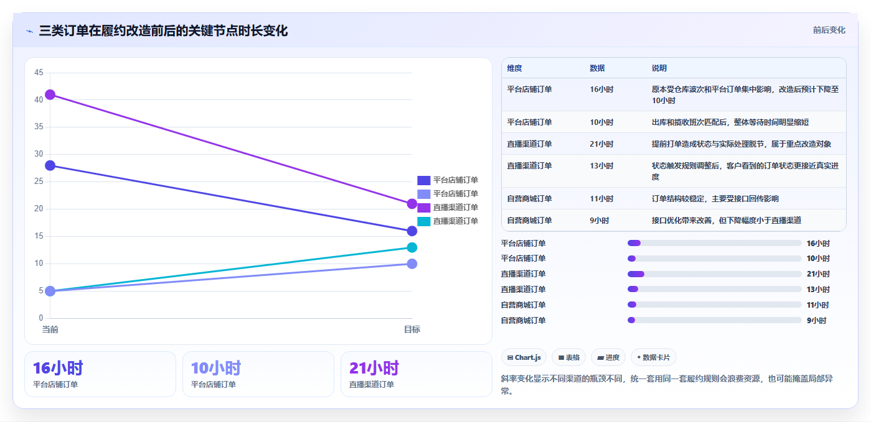Select the 10小时 平台店铺订单 summary card
The width and height of the screenshot is (871, 422).
click(x=258, y=374)
